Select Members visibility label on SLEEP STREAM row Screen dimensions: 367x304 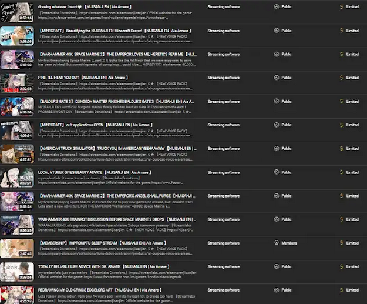tap(289, 243)
